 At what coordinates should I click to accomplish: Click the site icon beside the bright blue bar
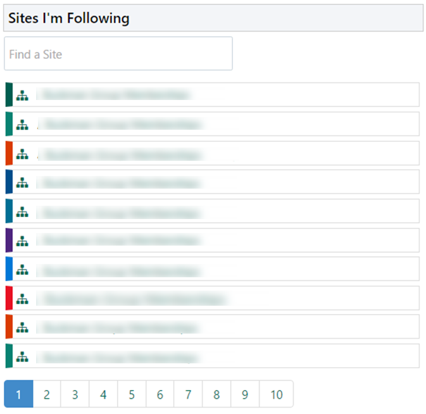pyautogui.click(x=22, y=270)
